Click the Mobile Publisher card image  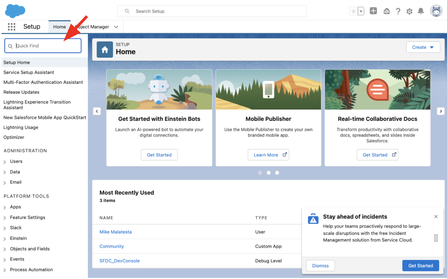[268, 90]
